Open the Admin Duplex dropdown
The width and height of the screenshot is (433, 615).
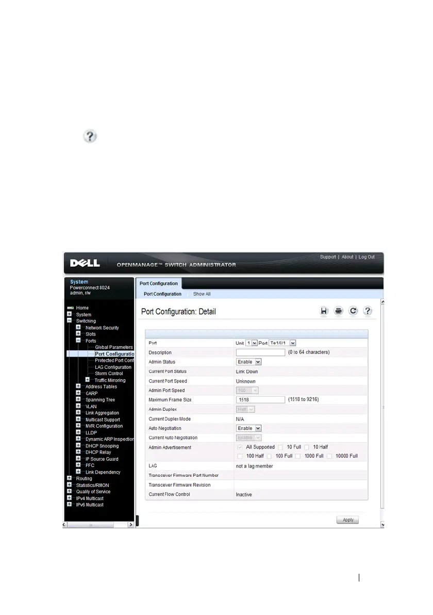pos(246,410)
